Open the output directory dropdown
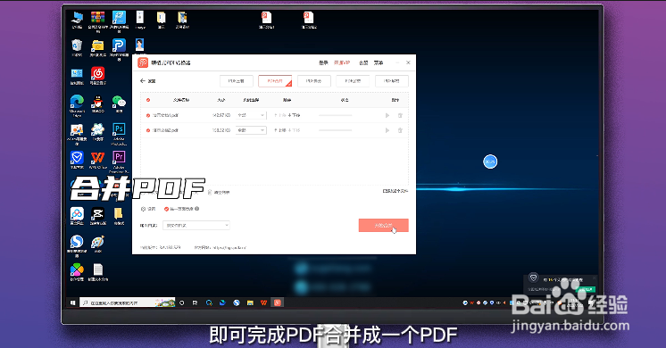The height and width of the screenshot is (348, 666). pos(196,226)
